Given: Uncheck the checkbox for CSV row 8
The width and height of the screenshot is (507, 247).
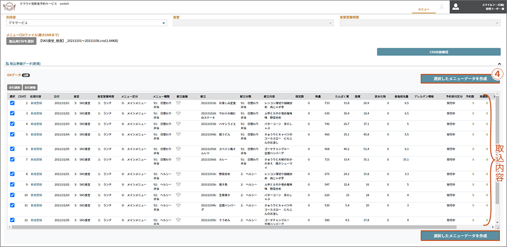Looking at the screenshot, I should coord(12,174).
